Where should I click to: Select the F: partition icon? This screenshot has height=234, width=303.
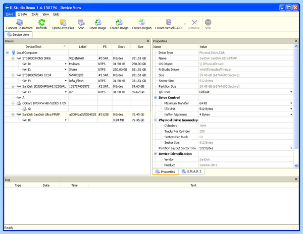tap(24, 81)
